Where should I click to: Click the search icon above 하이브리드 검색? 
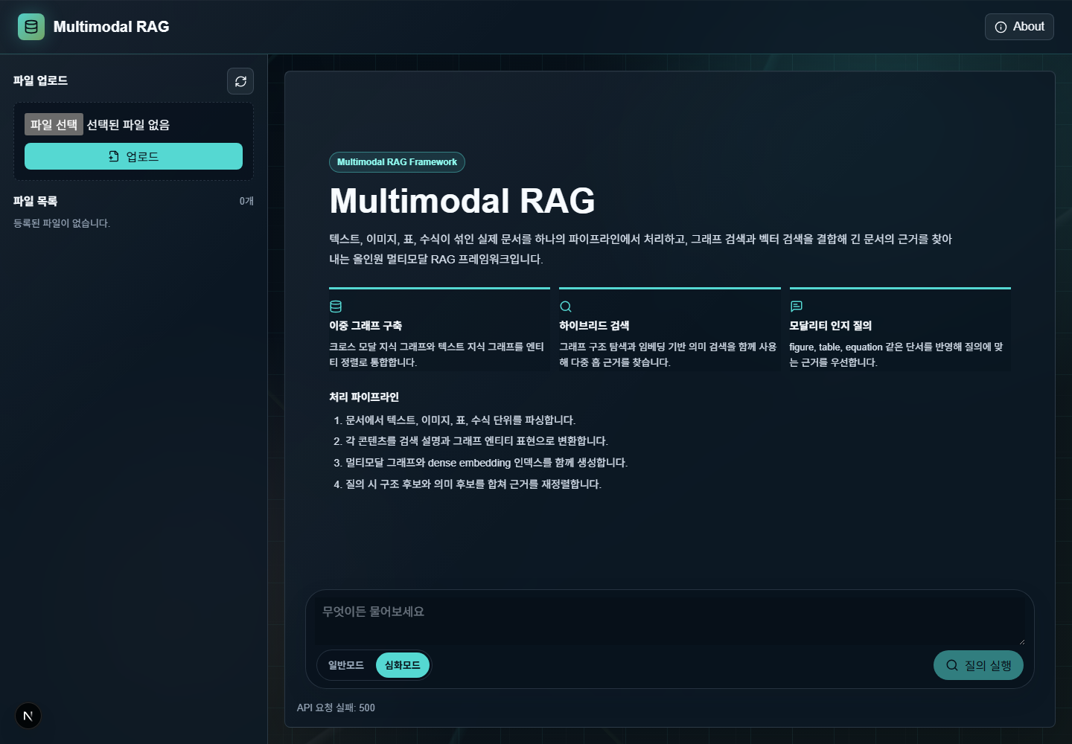click(566, 307)
